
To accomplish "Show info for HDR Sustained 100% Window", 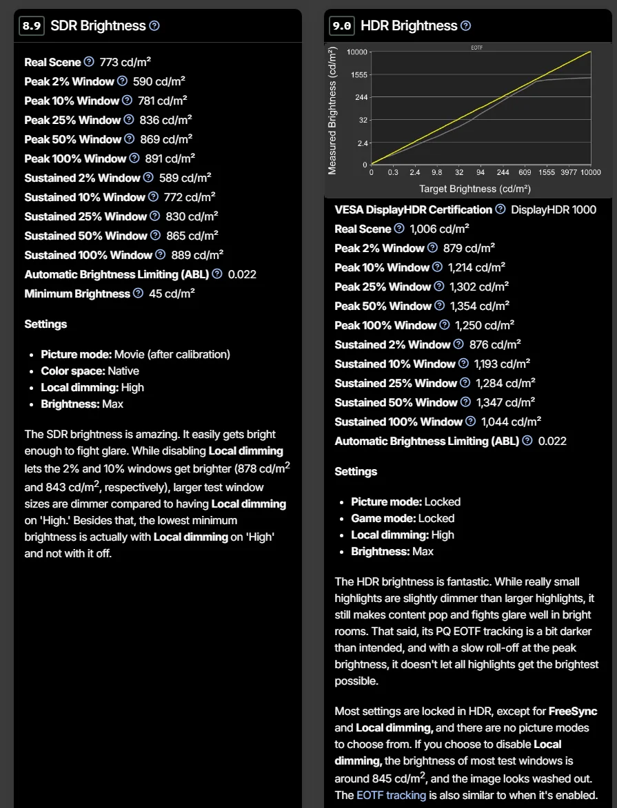I will pos(470,422).
